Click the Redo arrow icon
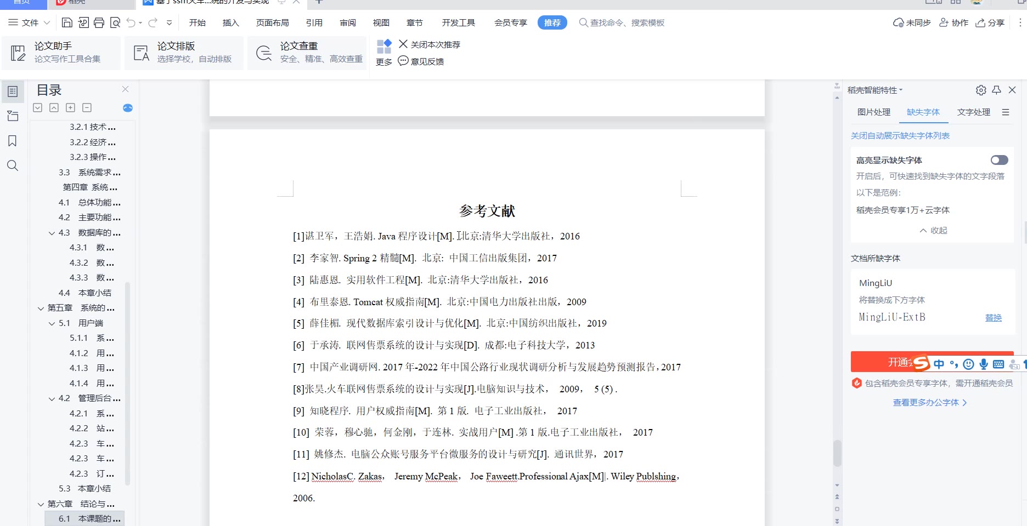 (153, 22)
